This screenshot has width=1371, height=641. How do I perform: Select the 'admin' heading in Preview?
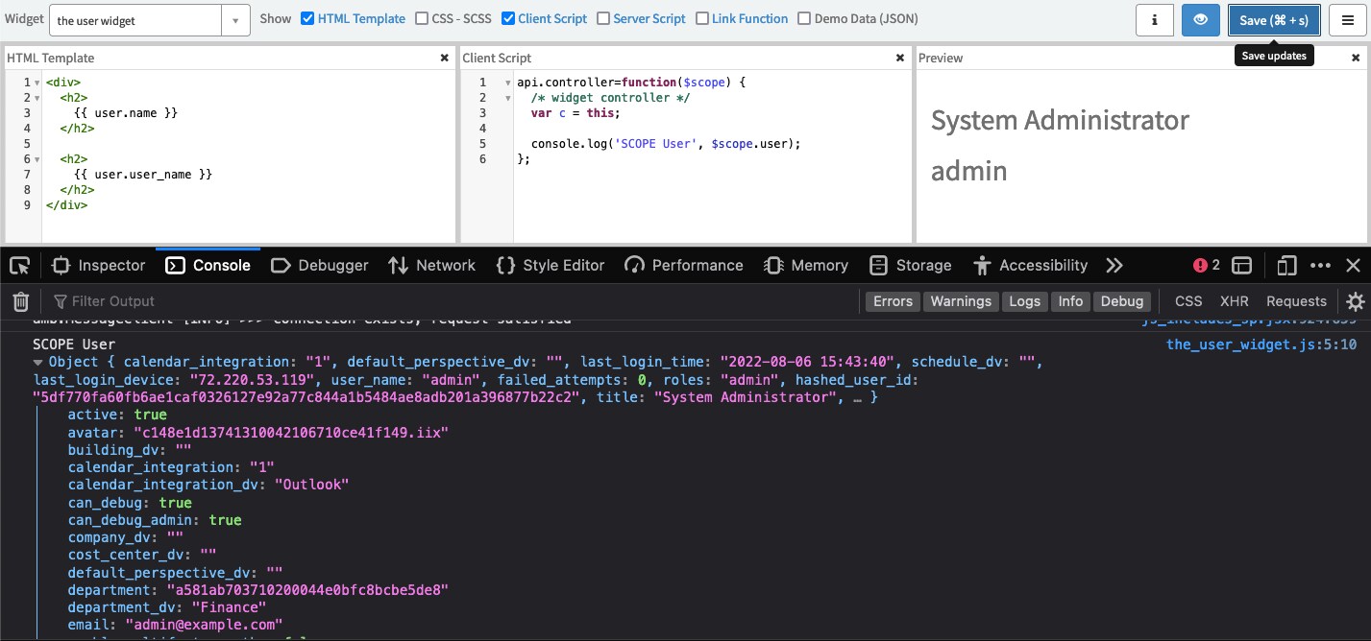coord(969,172)
